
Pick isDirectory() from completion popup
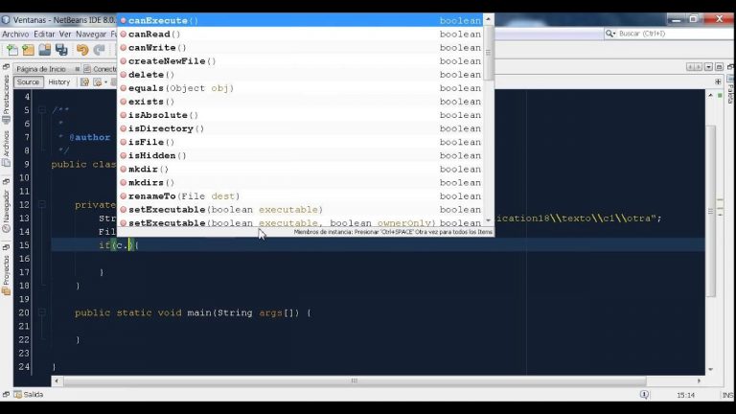pos(300,128)
